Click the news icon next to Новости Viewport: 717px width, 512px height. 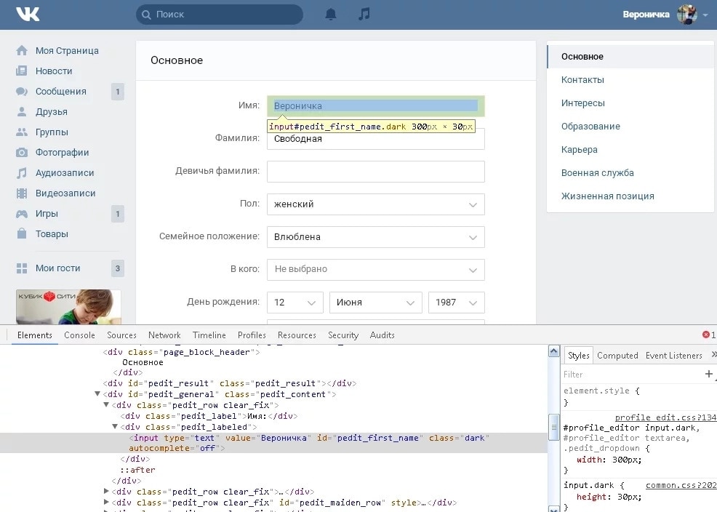tap(22, 71)
